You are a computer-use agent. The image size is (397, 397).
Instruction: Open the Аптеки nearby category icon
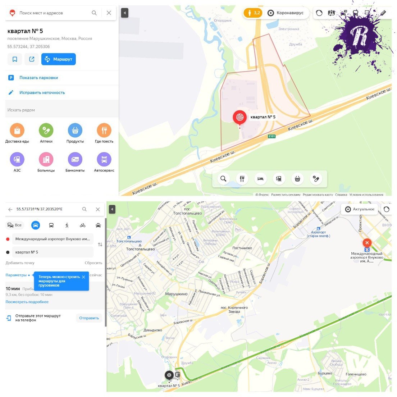coord(46,130)
